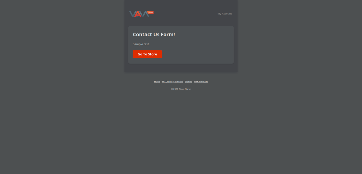Click the Contact Us Form! heading

coord(154,35)
